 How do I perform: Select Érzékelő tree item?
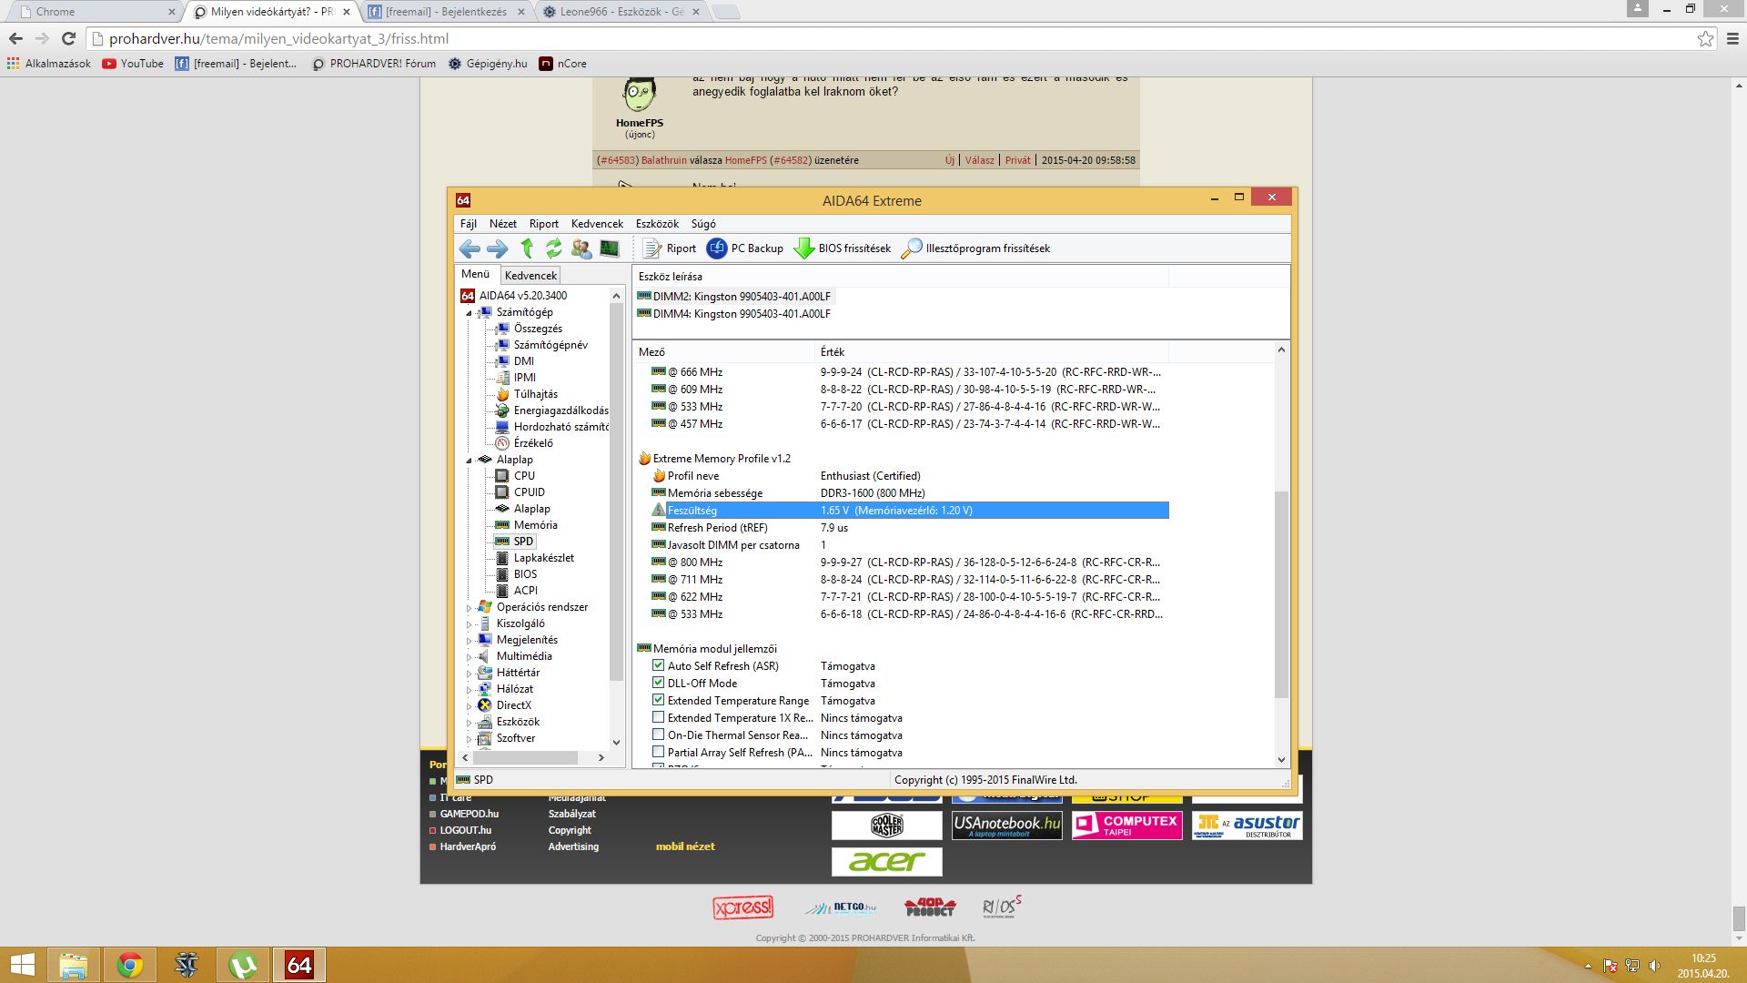[533, 443]
